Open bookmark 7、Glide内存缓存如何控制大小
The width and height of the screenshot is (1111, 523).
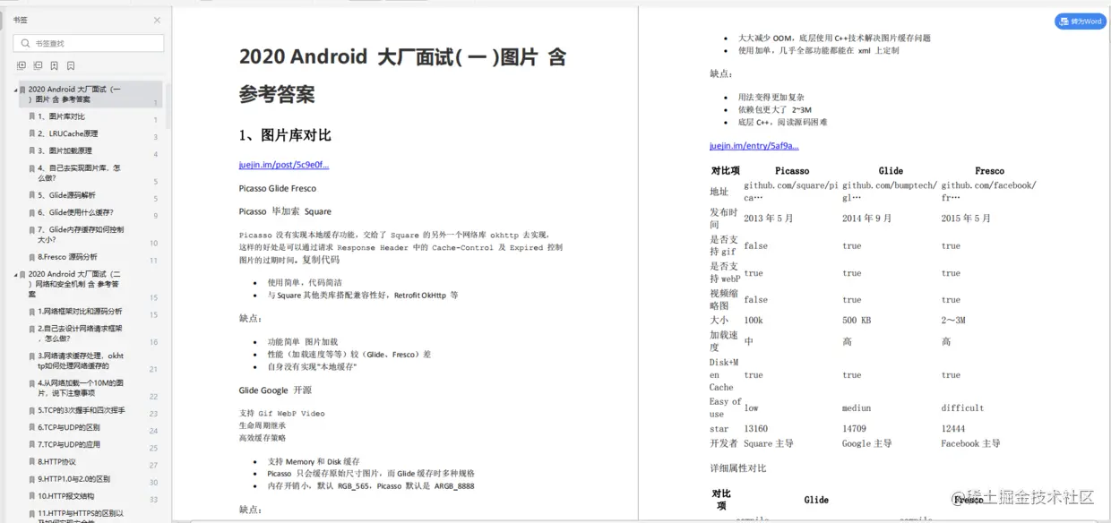[81, 235]
